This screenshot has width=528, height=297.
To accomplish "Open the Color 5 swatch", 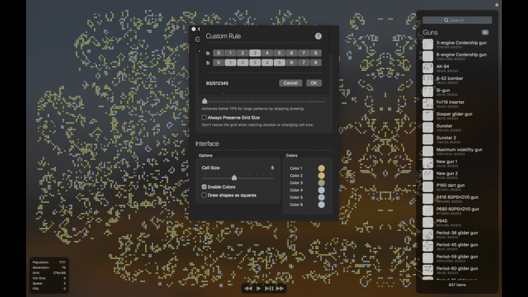I will coord(321,198).
